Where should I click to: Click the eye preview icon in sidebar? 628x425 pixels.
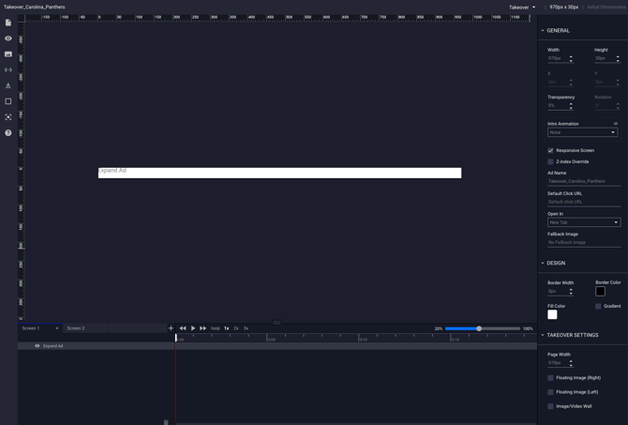pyautogui.click(x=8, y=38)
